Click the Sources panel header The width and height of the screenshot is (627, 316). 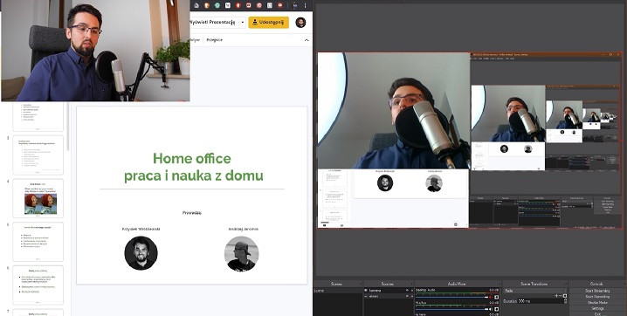coord(388,284)
